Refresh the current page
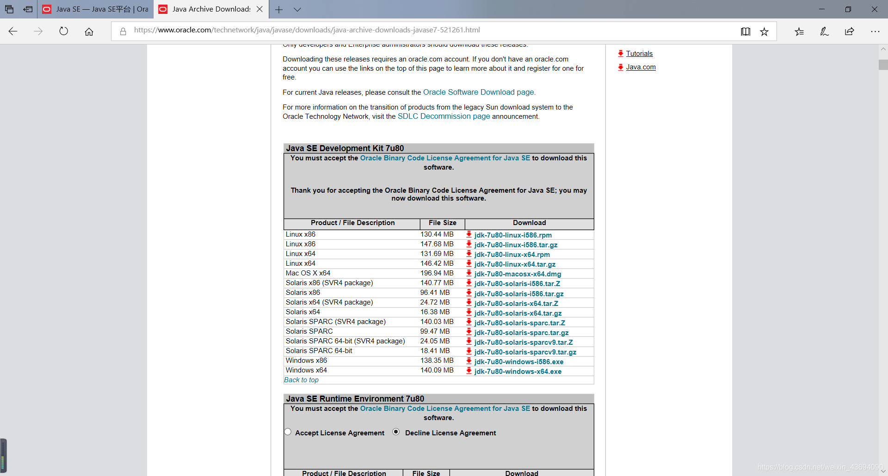 (64, 31)
